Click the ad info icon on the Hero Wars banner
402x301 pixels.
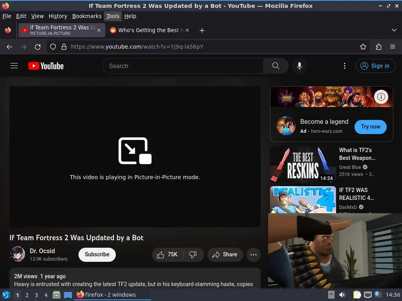[381, 97]
